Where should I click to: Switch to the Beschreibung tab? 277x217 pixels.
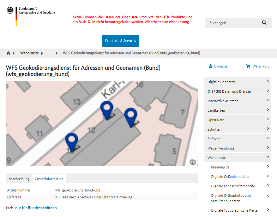tap(19, 179)
